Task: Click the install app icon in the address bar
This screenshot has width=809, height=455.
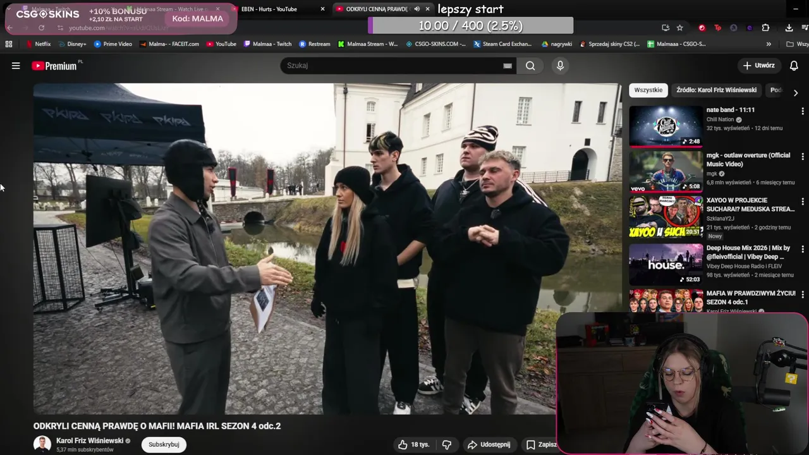Action: tap(666, 28)
